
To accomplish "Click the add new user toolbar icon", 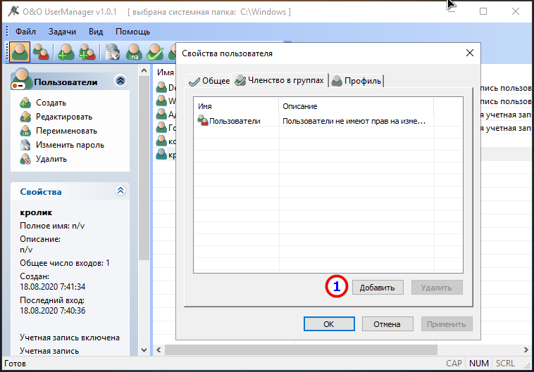I will click(66, 52).
